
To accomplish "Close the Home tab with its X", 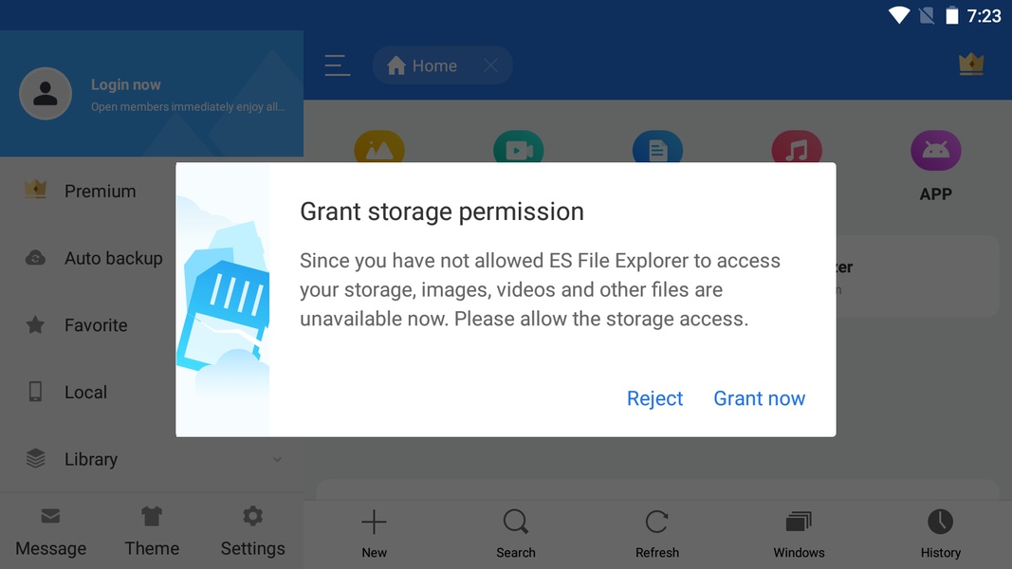I will [x=490, y=64].
